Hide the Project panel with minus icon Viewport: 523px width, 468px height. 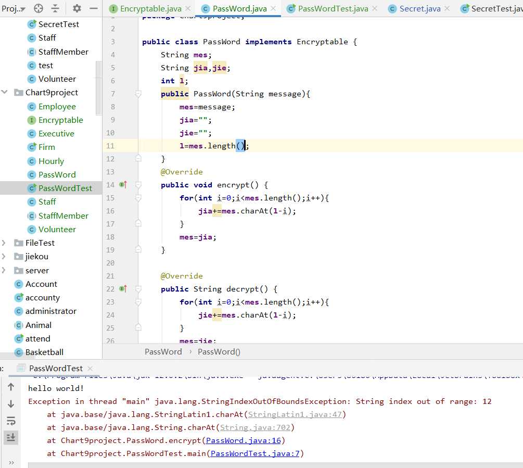[94, 8]
